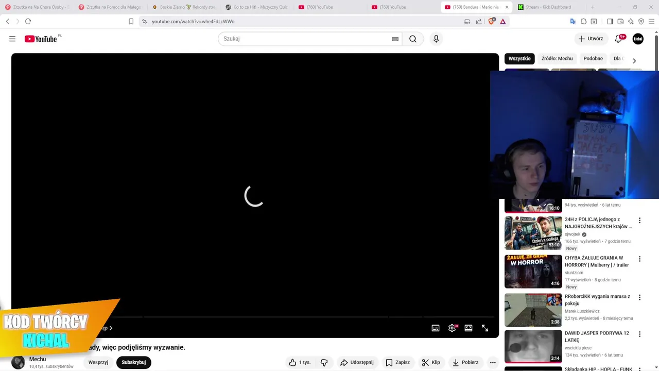Open the notifications bell
Viewport: 659px width, 371px height.
click(618, 39)
